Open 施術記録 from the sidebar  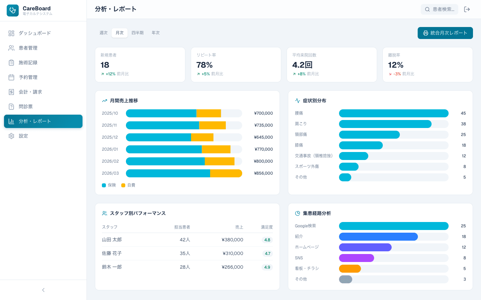tap(11, 62)
